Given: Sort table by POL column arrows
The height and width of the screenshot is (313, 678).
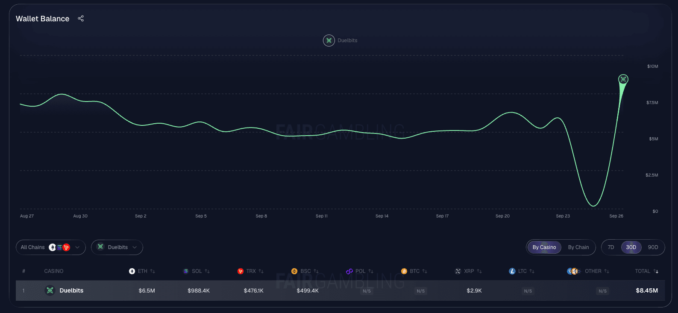Looking at the screenshot, I should (371, 271).
